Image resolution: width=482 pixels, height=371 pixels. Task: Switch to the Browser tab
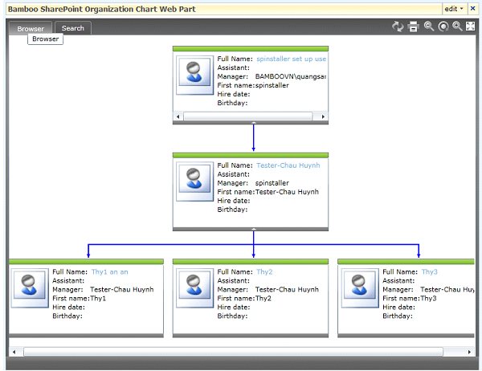coord(31,28)
